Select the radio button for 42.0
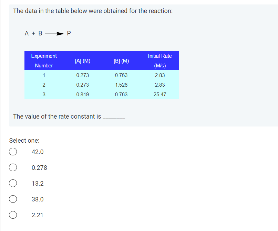 13,152
